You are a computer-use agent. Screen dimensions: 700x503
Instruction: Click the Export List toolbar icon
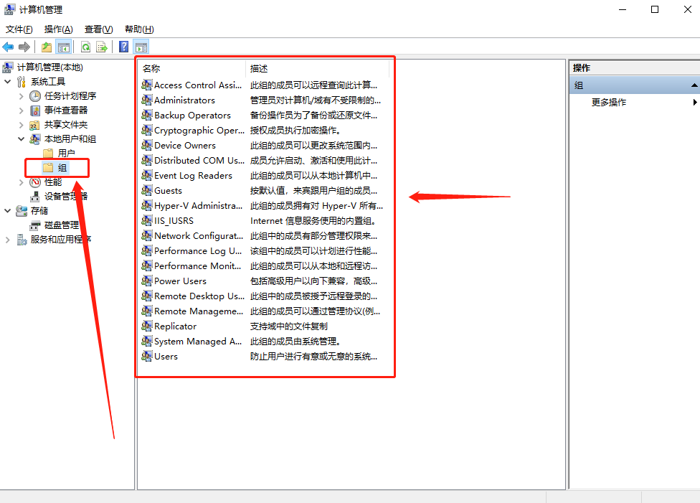102,47
